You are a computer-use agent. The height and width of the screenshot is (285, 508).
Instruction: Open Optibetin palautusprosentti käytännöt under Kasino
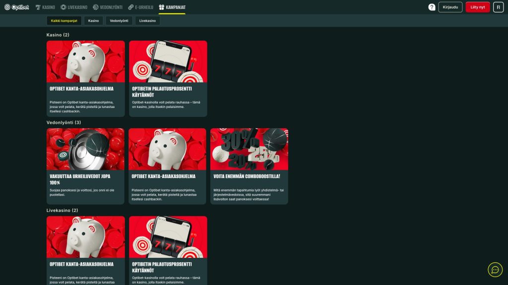click(168, 79)
